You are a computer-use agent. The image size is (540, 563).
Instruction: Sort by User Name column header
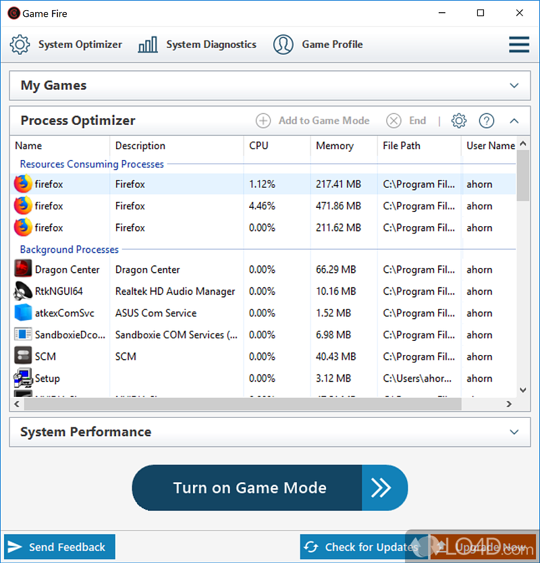(489, 146)
